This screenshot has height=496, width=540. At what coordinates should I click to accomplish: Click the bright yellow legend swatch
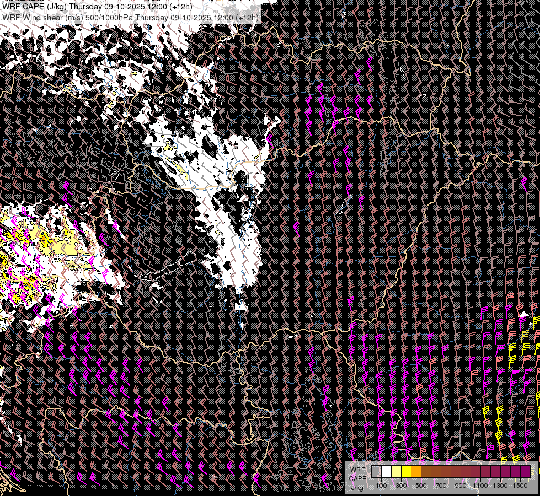[407, 472]
